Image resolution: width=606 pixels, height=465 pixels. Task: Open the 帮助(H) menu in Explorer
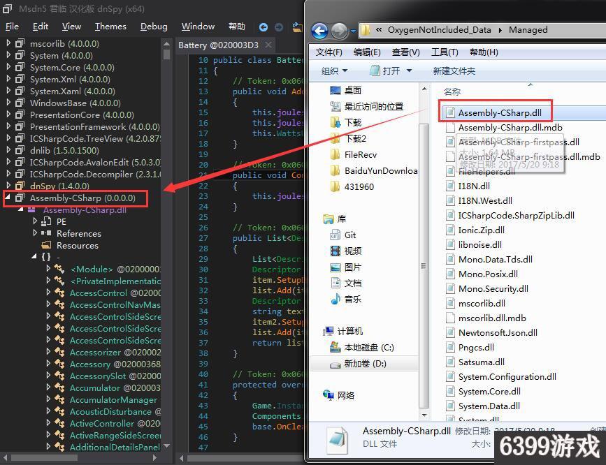[484, 52]
